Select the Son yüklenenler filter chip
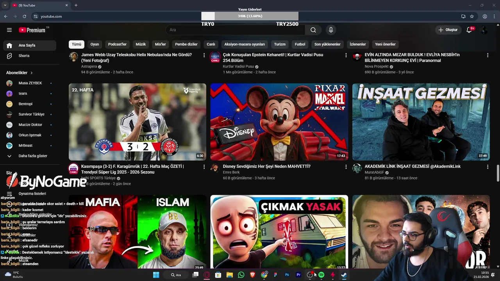The height and width of the screenshot is (281, 500). point(327,44)
